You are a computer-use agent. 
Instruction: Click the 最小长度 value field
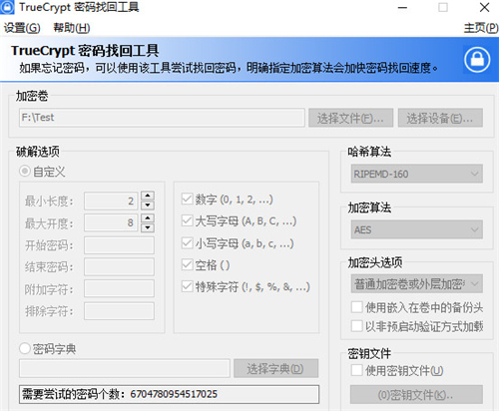tap(111, 201)
